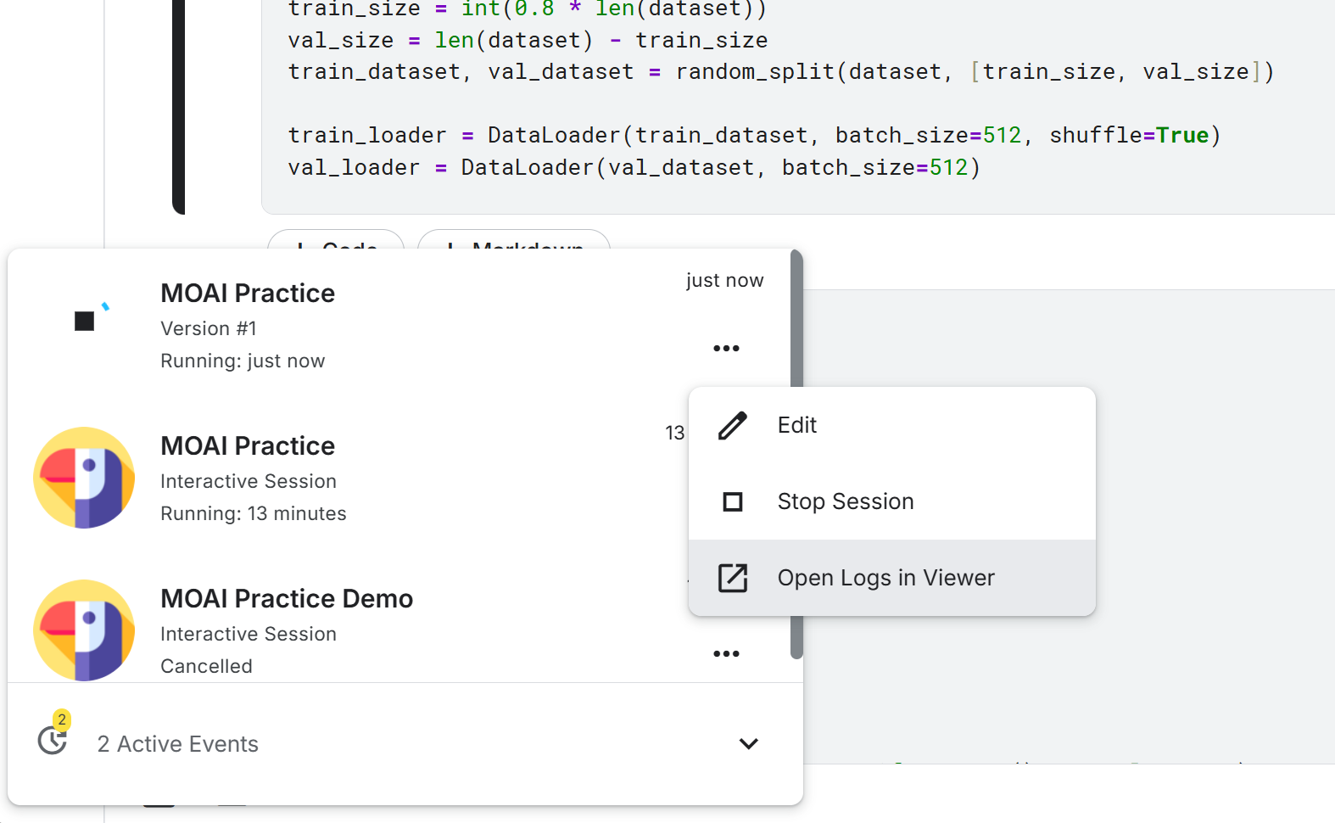
Task: Click the events list vertical scrollbar
Action: pyautogui.click(x=796, y=454)
